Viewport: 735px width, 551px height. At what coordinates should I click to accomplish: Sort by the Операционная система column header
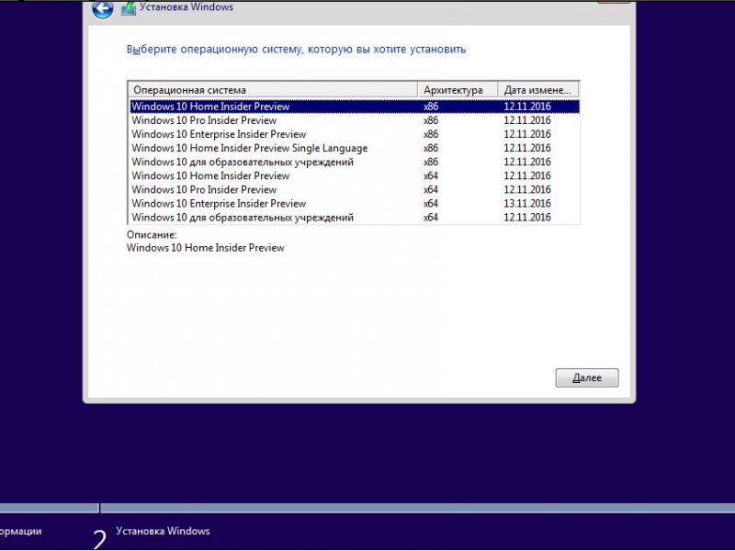[x=273, y=89]
